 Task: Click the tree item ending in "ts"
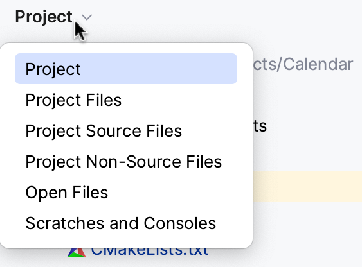260,126
